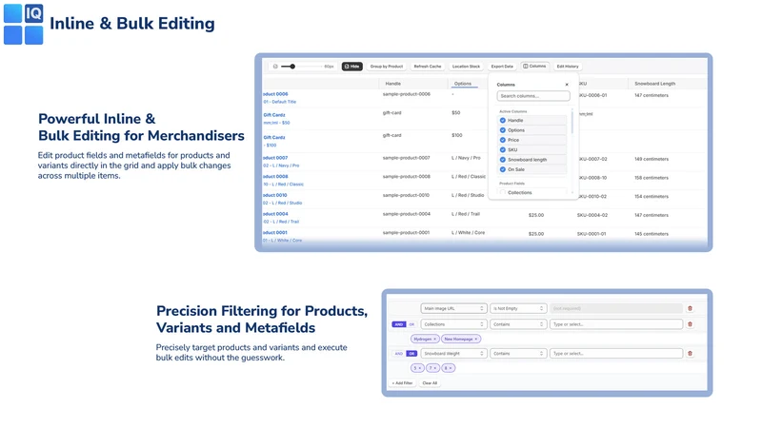Open the Collections field dropdown
Image resolution: width=762 pixels, height=428 pixels.
click(453, 324)
